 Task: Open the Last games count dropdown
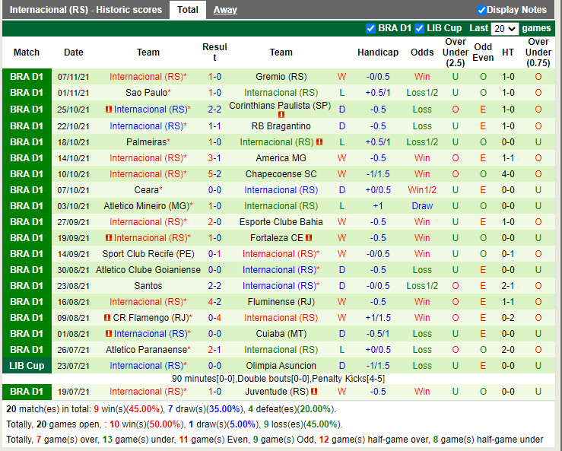point(504,28)
